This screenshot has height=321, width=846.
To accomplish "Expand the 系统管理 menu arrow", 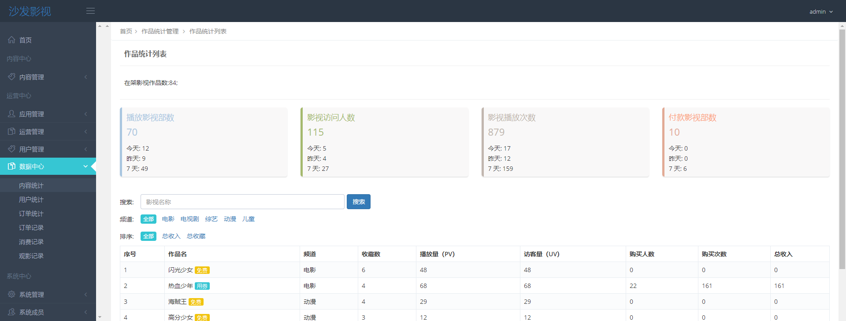I will tap(85, 295).
